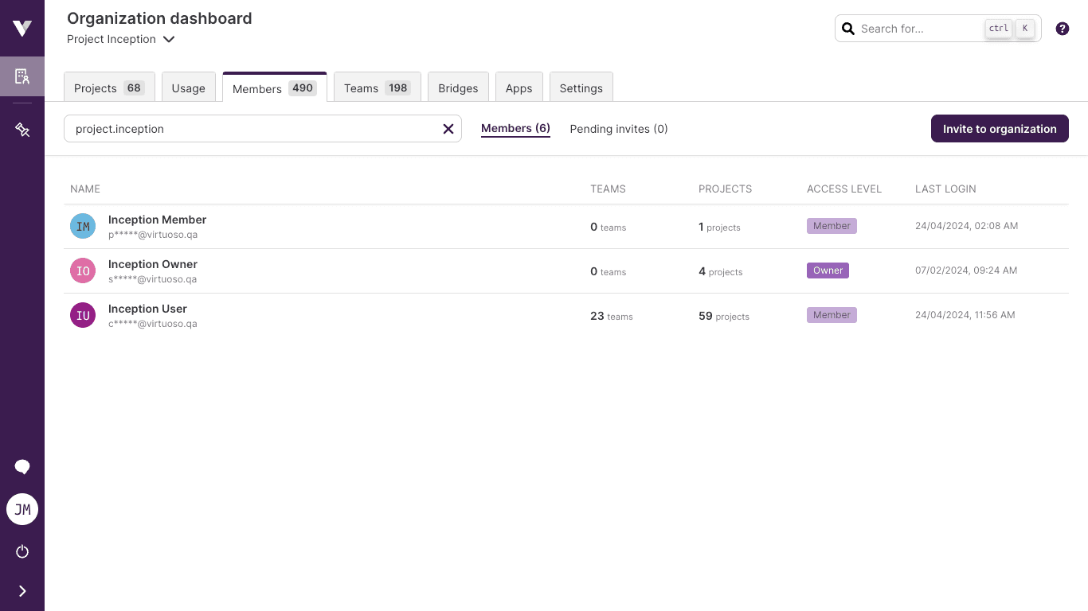This screenshot has height=611, width=1088.
Task: Go to the Settings tab
Action: coord(581,88)
